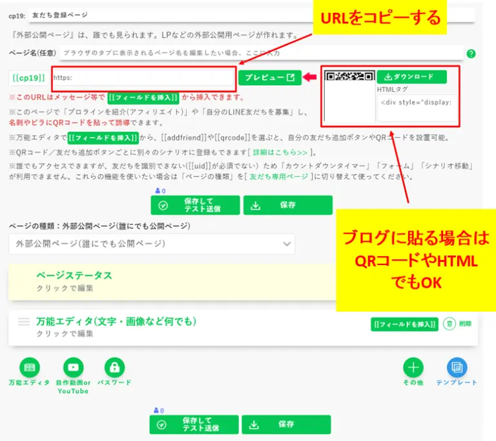The height and width of the screenshot is (441, 496).
Task: Click the lower 保存 button
Action: pos(286,425)
